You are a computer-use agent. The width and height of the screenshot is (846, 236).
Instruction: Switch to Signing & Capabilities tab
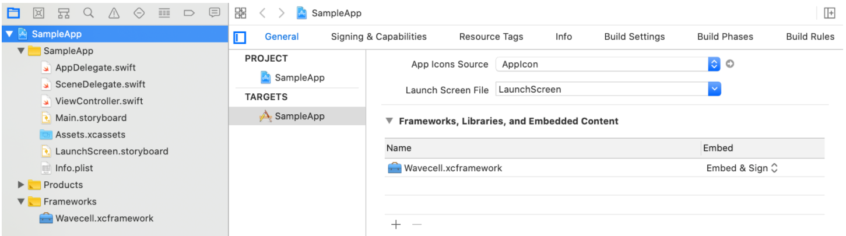click(x=379, y=37)
